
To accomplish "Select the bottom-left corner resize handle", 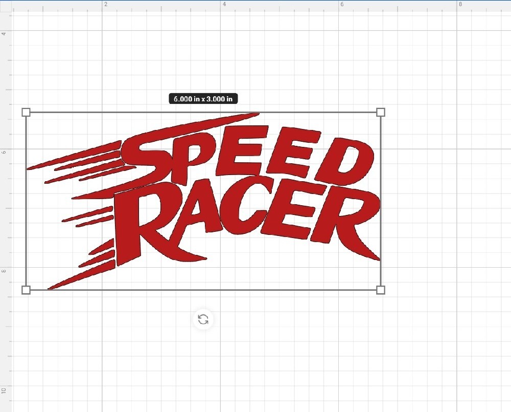I will [25, 290].
